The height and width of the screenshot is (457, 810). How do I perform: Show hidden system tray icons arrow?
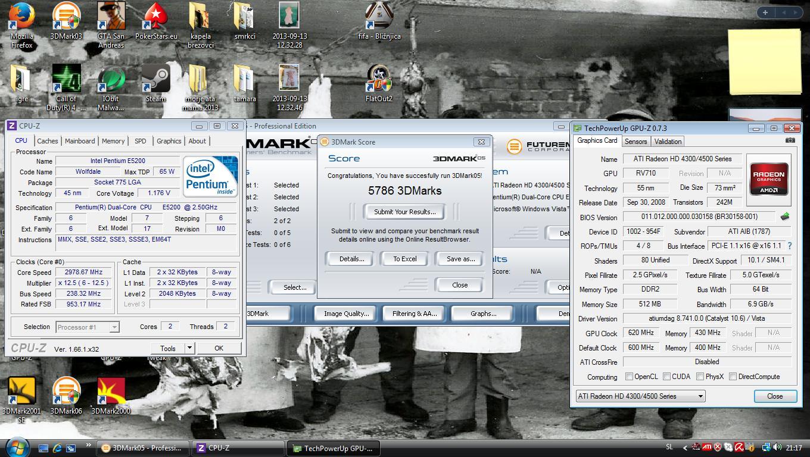(x=684, y=447)
